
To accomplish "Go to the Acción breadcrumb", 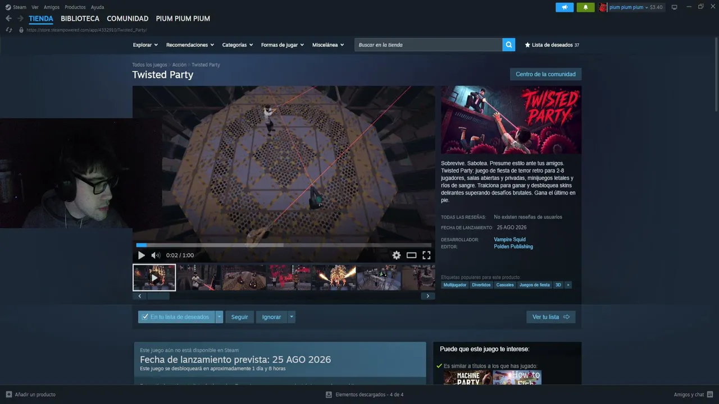I will [x=179, y=65].
